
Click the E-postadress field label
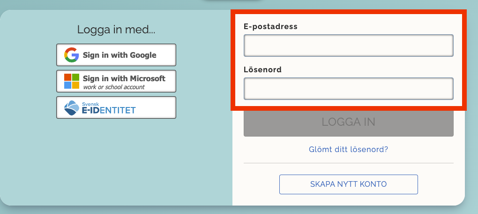tap(270, 26)
